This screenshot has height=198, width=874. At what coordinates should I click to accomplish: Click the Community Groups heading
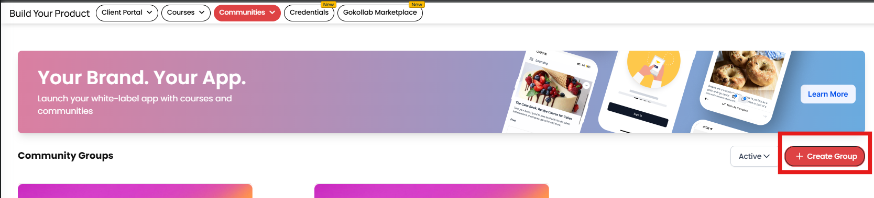[x=65, y=156]
